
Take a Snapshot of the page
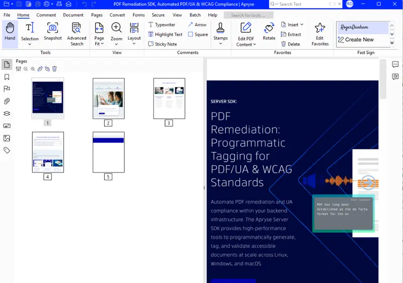tap(53, 32)
